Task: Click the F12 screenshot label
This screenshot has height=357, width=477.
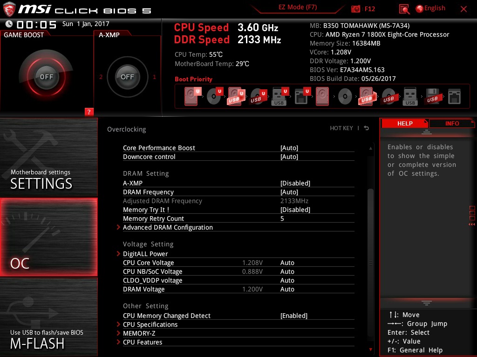Action: click(369, 9)
